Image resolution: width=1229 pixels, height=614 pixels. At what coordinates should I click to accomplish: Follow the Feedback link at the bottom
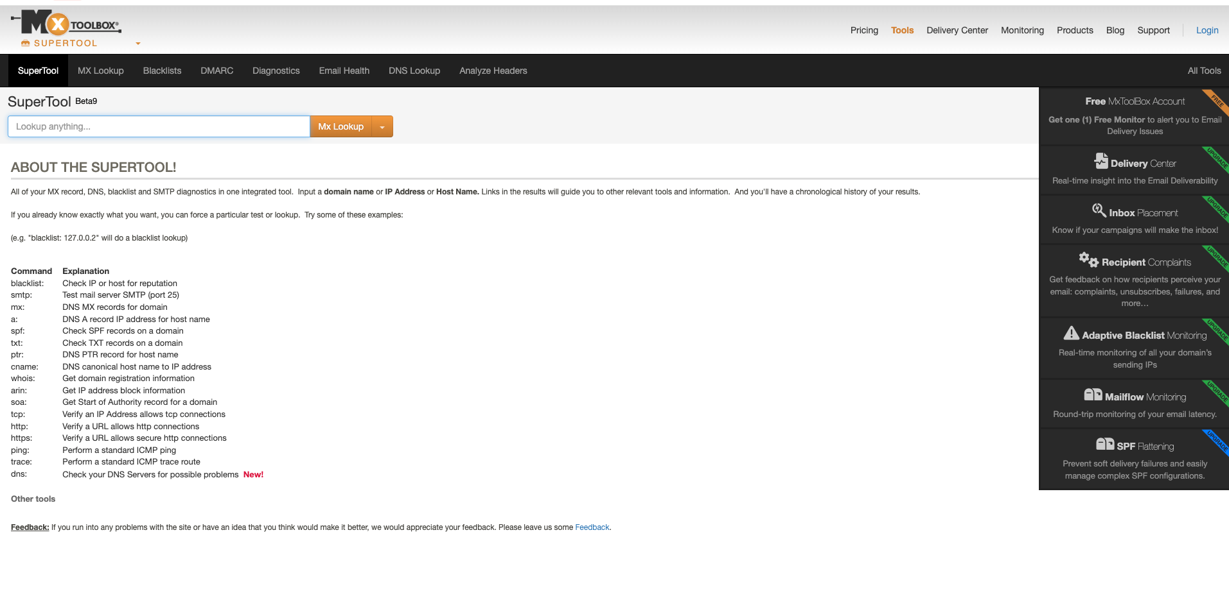(592, 527)
